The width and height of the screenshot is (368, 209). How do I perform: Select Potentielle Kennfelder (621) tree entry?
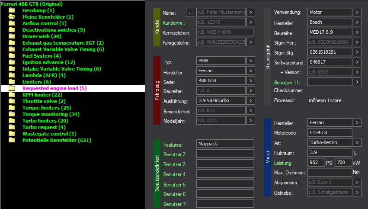tap(57, 140)
